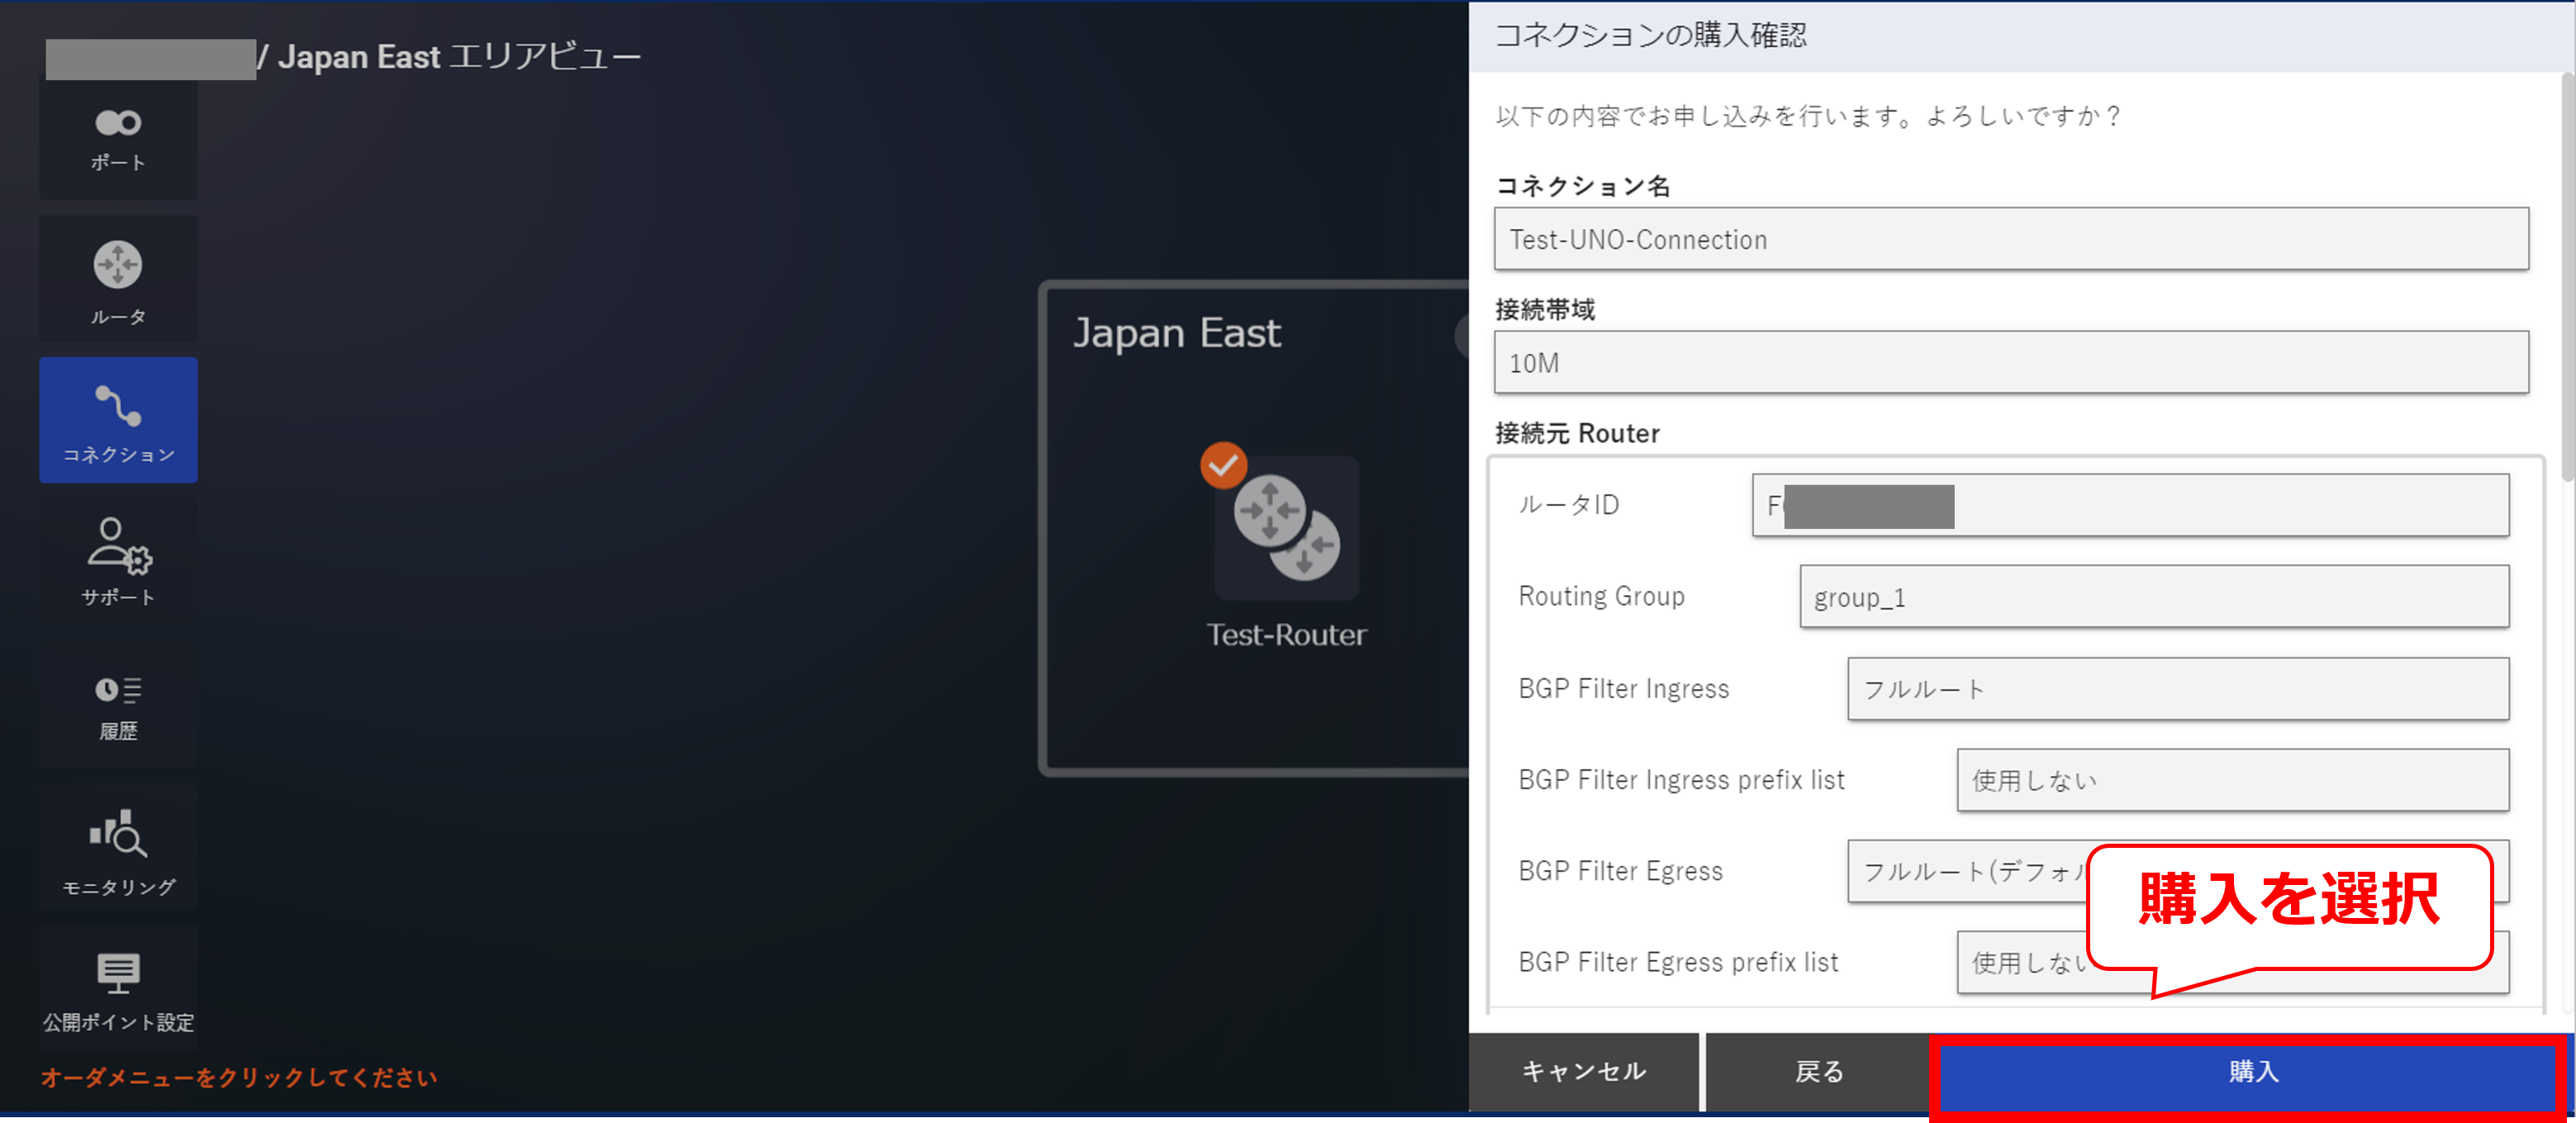
Task: Open the 履歴 (History) sidebar icon
Action: click(118, 706)
